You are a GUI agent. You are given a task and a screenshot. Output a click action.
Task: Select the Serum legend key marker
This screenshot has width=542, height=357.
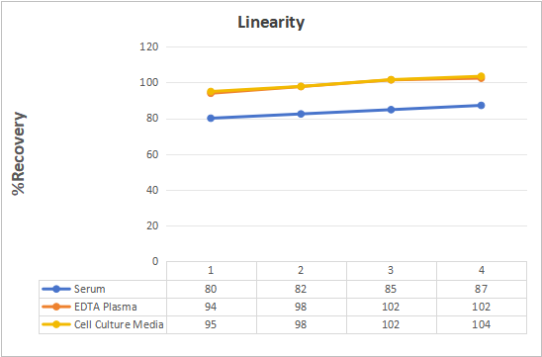[x=56, y=289]
